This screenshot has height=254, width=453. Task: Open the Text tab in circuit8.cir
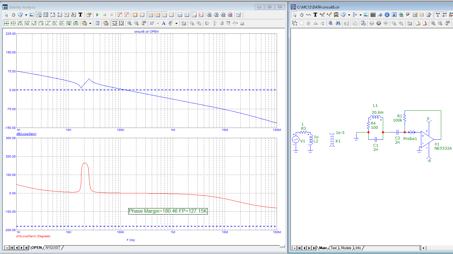tap(334, 248)
